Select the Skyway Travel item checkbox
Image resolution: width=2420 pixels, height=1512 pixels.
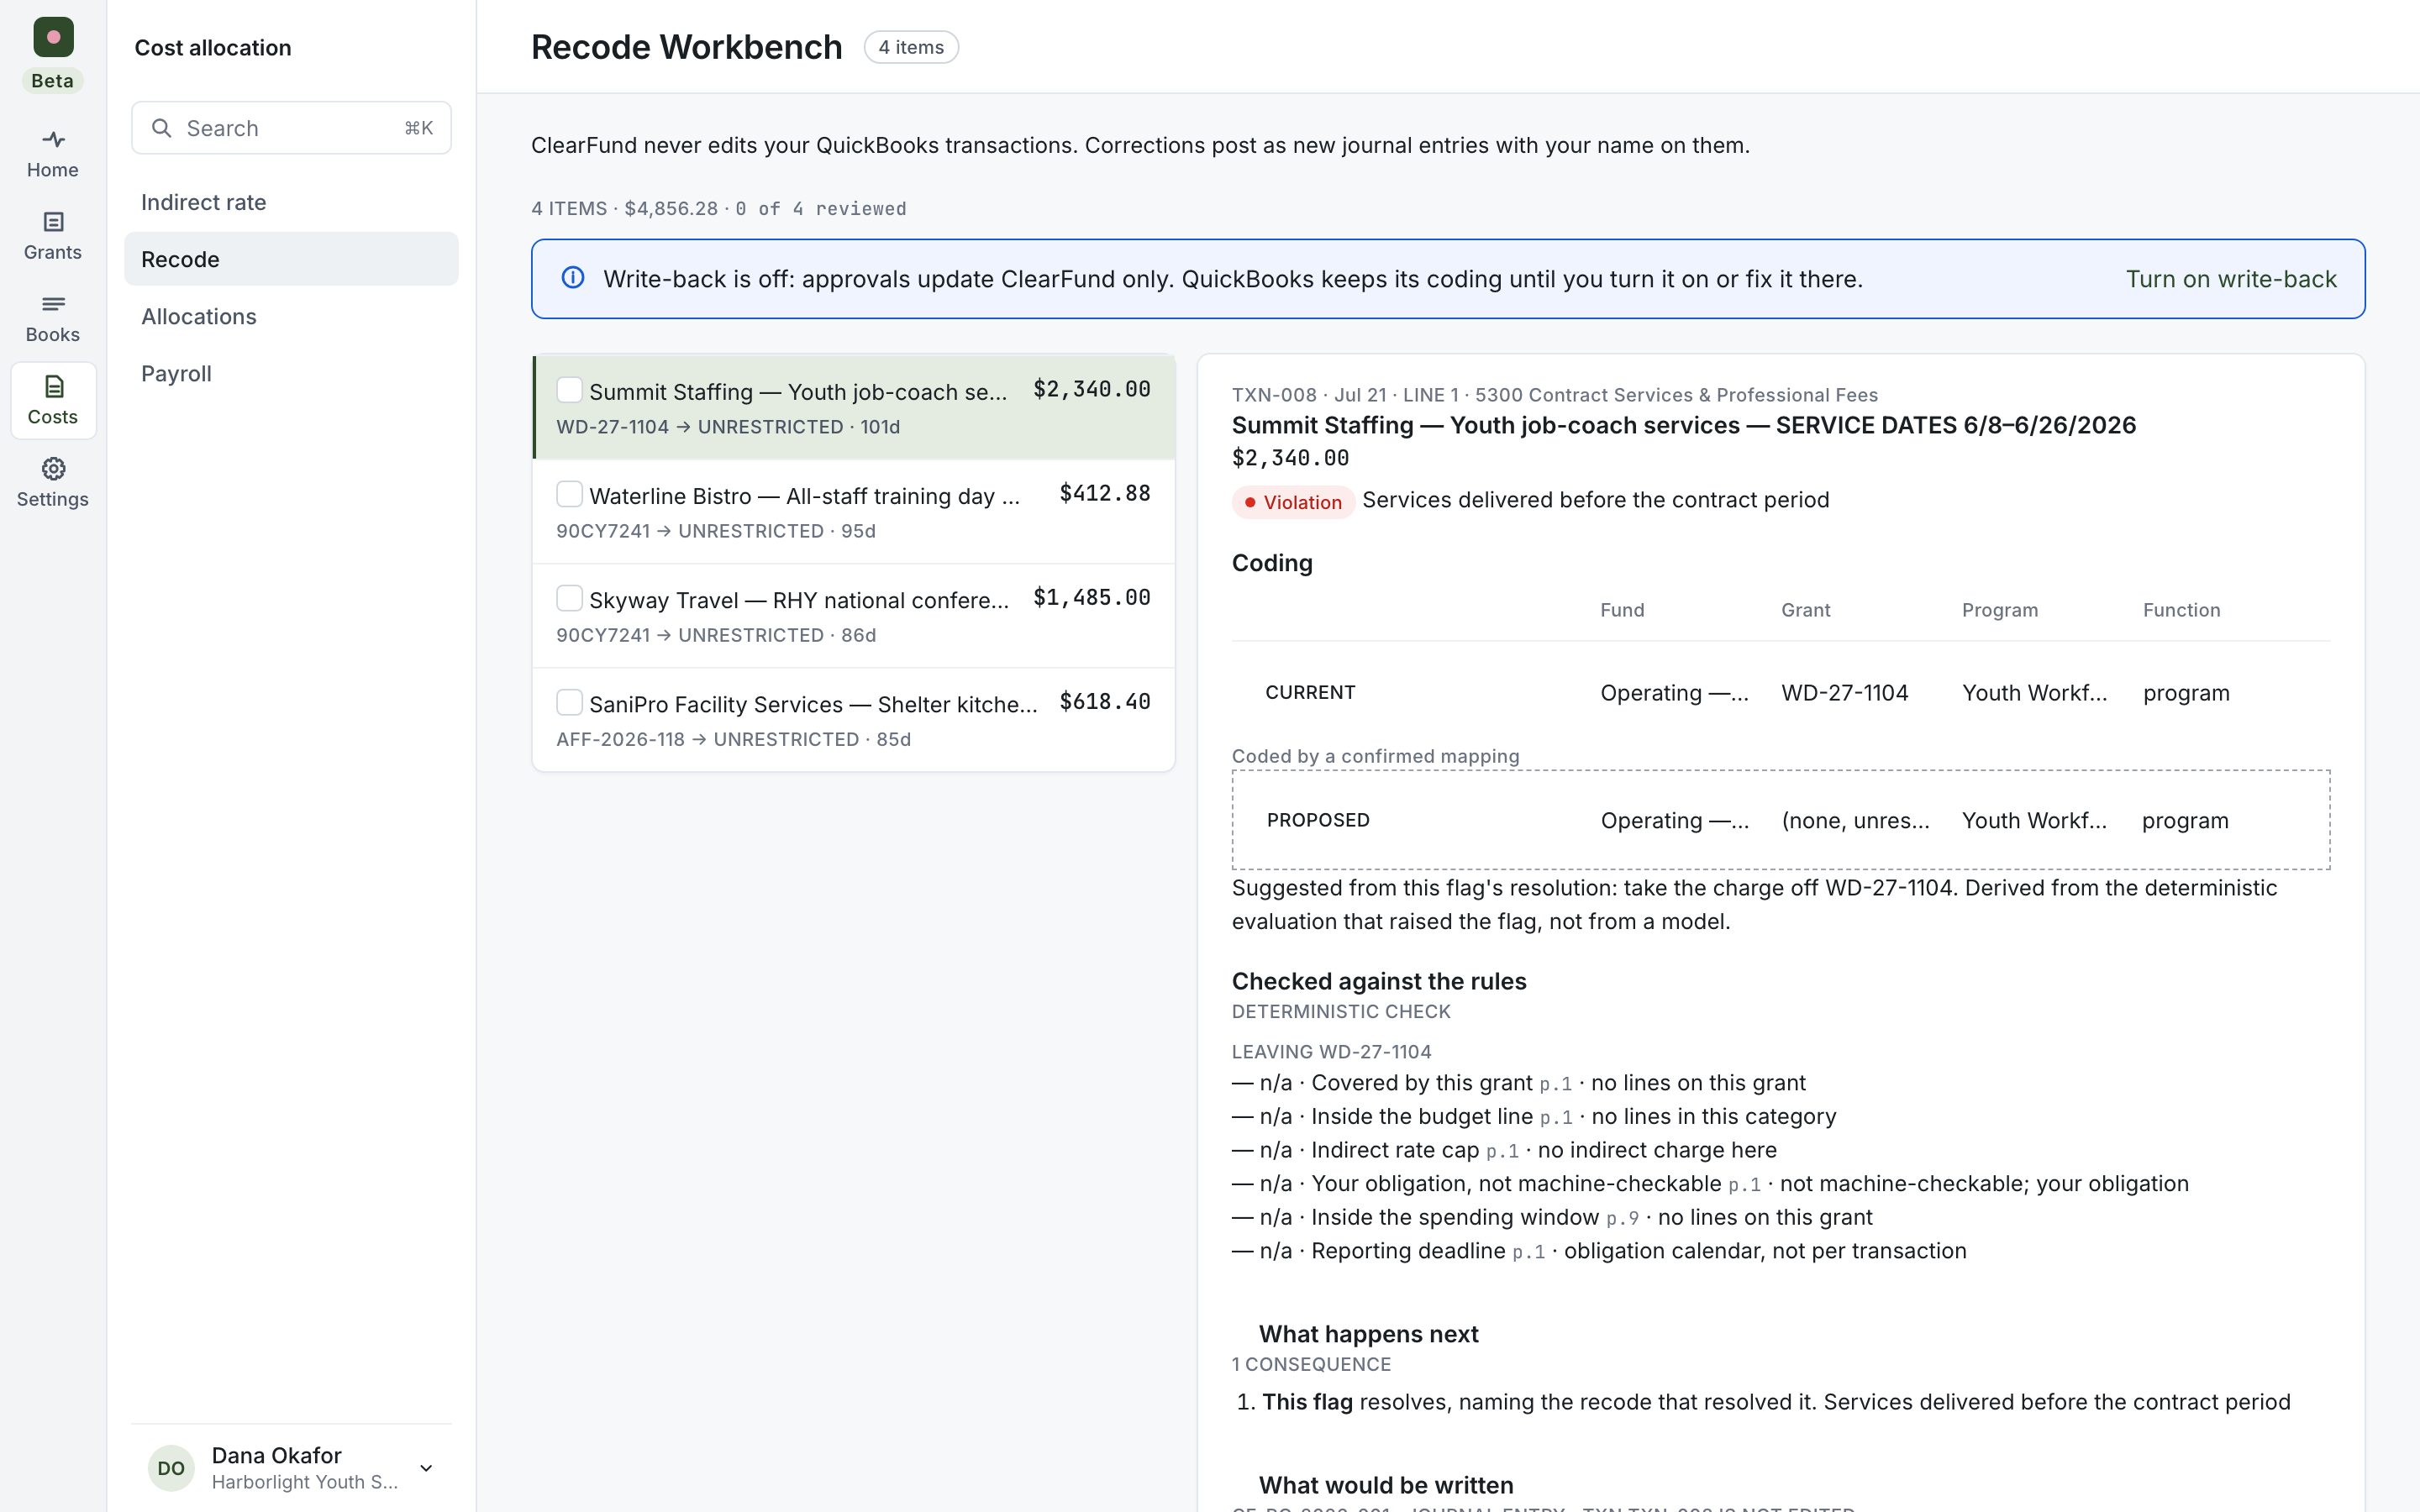coord(569,598)
